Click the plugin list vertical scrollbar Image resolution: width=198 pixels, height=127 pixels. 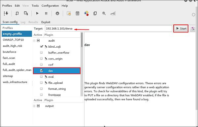coord(82,64)
